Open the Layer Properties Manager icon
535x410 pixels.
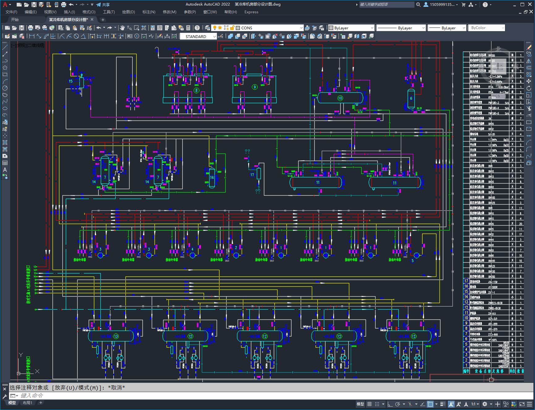click(x=207, y=28)
